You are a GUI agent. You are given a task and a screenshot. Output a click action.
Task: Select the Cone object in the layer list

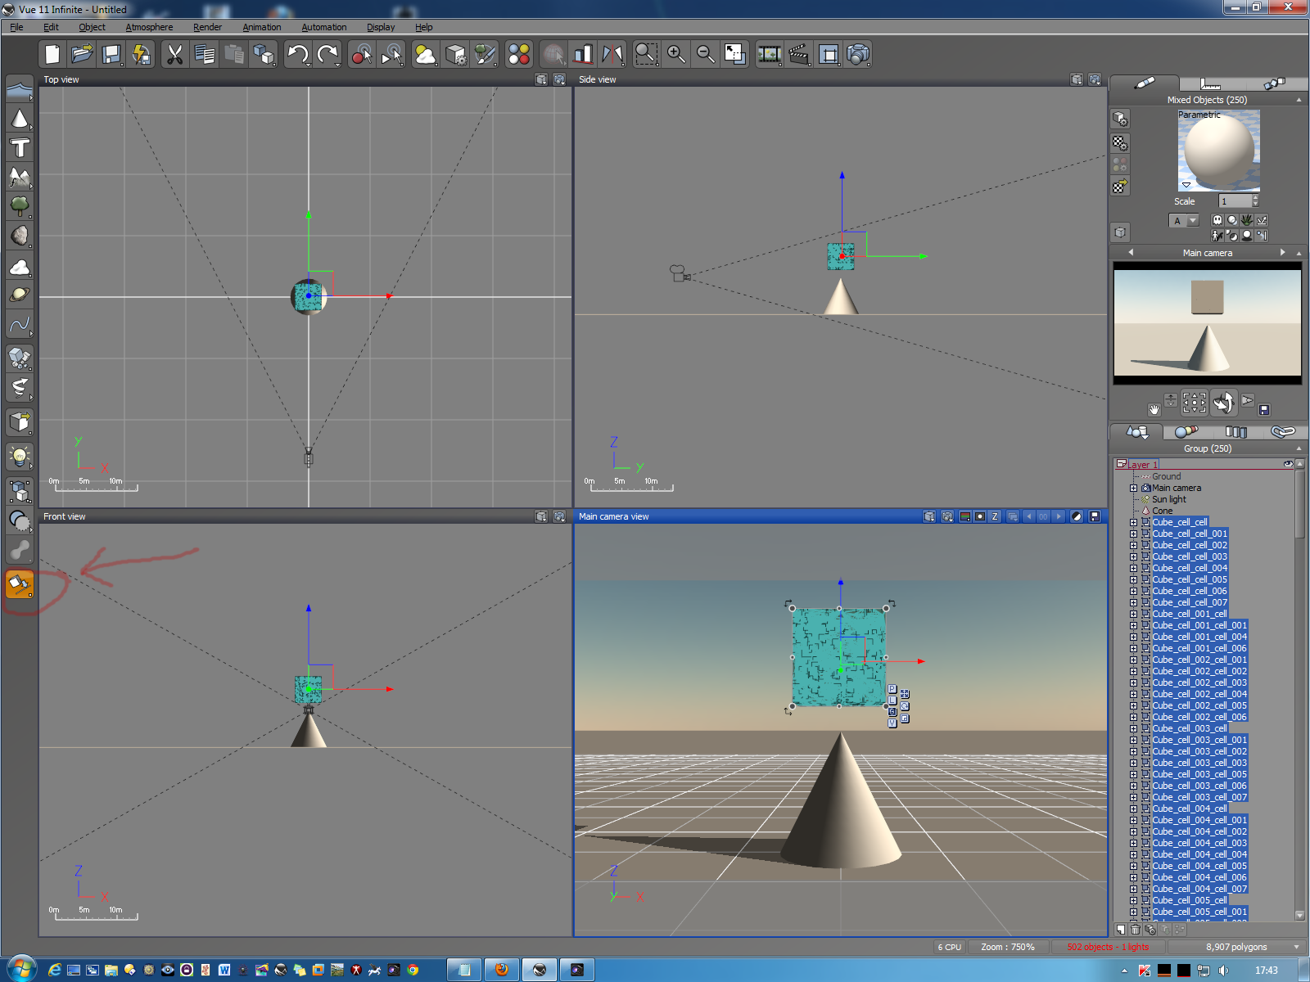coord(1162,511)
